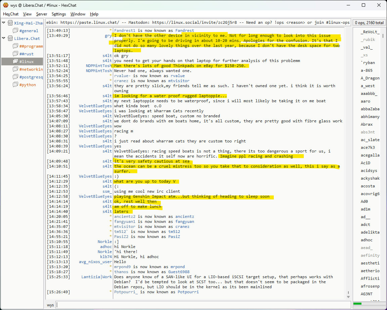This screenshot has width=387, height=310.
Task: Focus the chat message input field
Action: coord(203,305)
